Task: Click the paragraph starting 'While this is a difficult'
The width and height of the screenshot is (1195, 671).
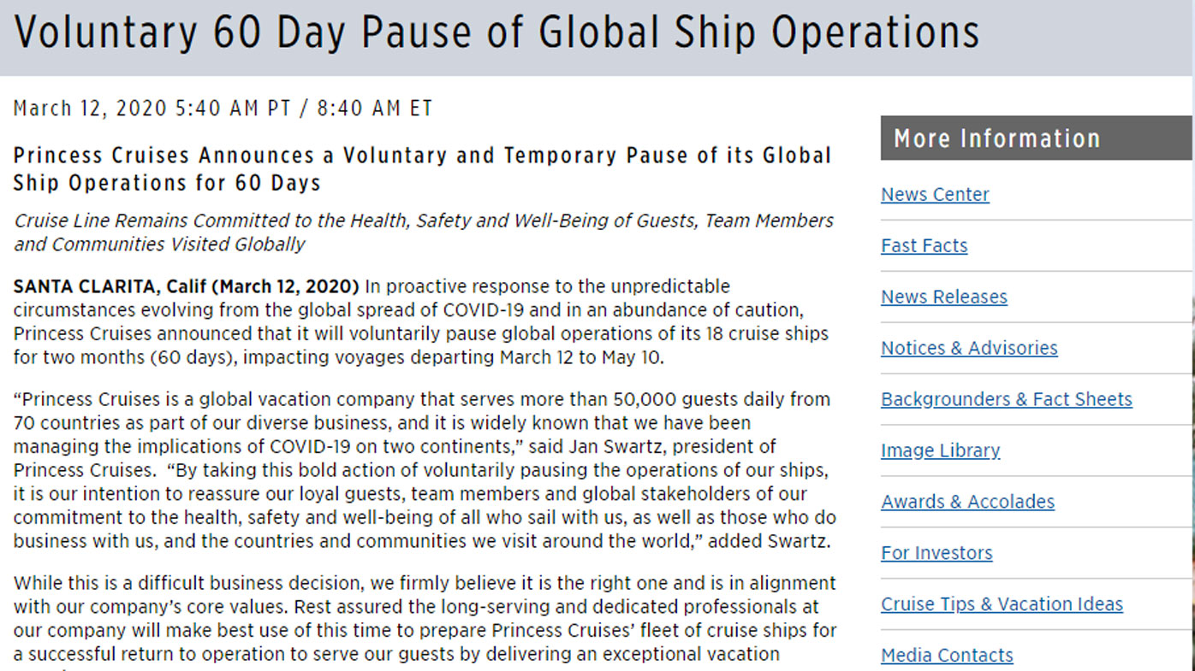Action: tap(425, 624)
